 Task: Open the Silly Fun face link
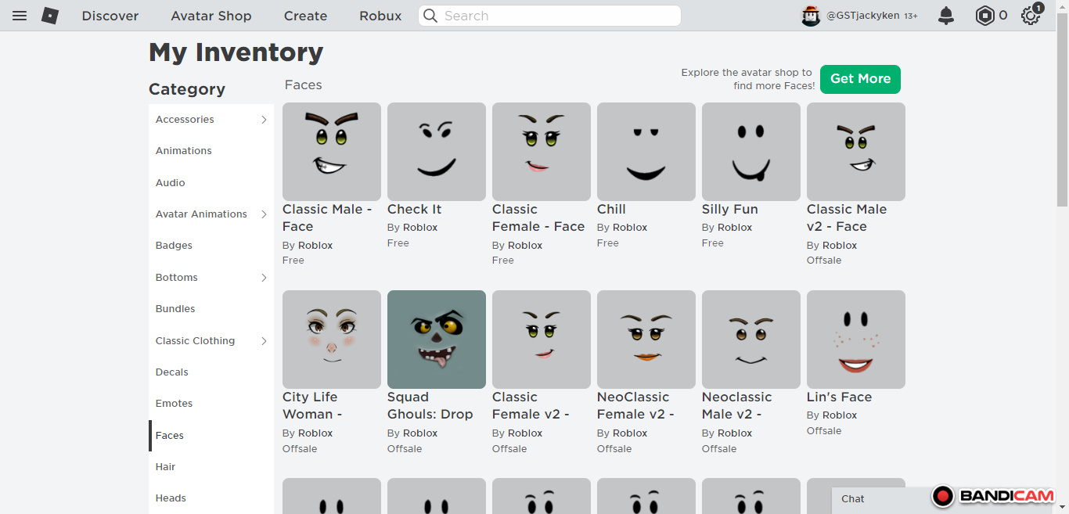(x=729, y=209)
